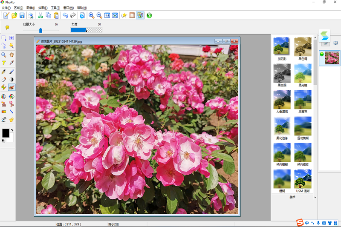
Task: Swap foreground and background colors arrow
Action: click(x=12, y=130)
